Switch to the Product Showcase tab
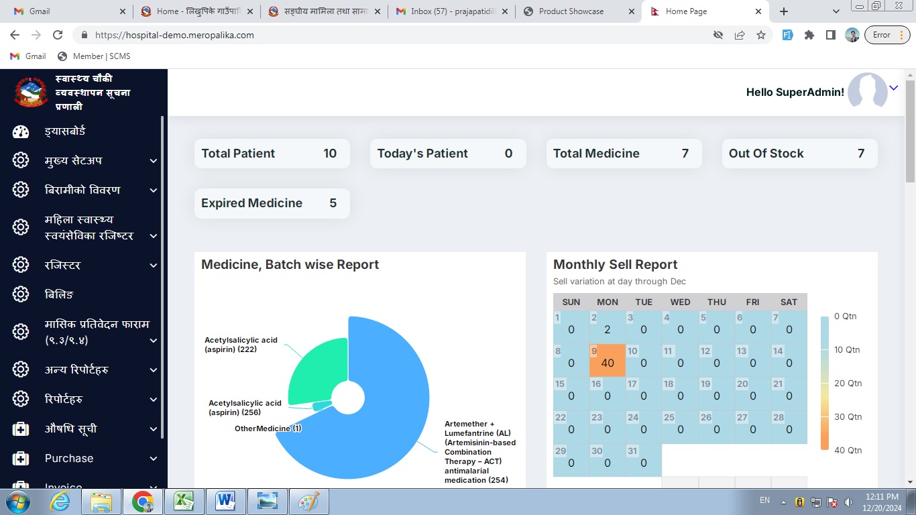Image resolution: width=916 pixels, height=515 pixels. point(571,11)
